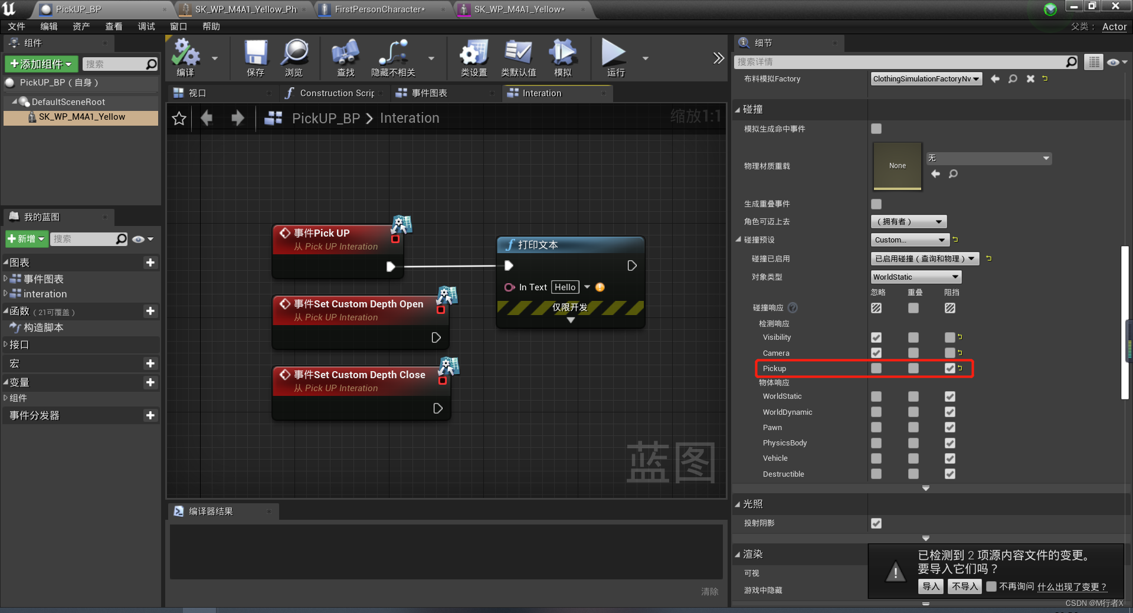Click 不导入 button in notification
The height and width of the screenshot is (613, 1133).
tap(965, 586)
